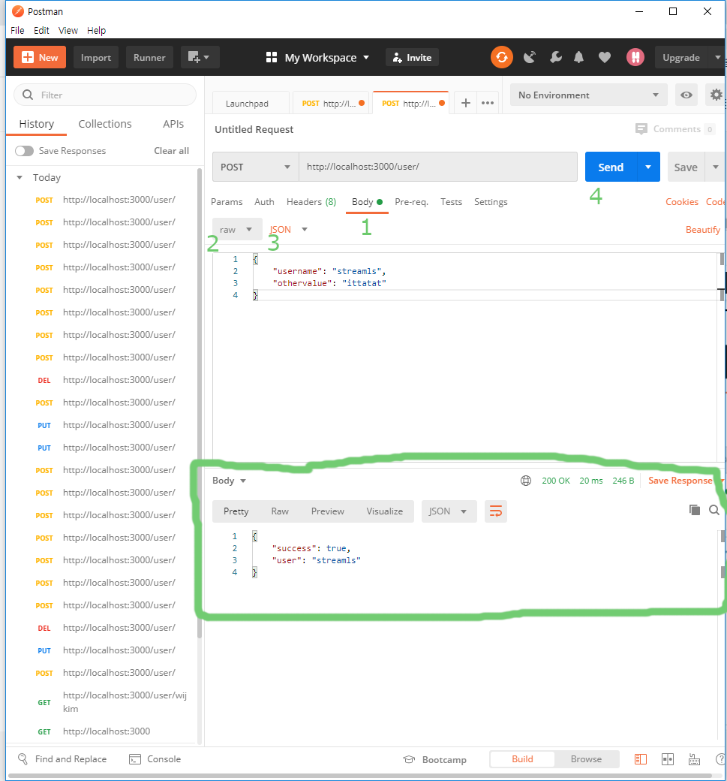Click the plus icon to add new tab
727x781 pixels.
466,103
